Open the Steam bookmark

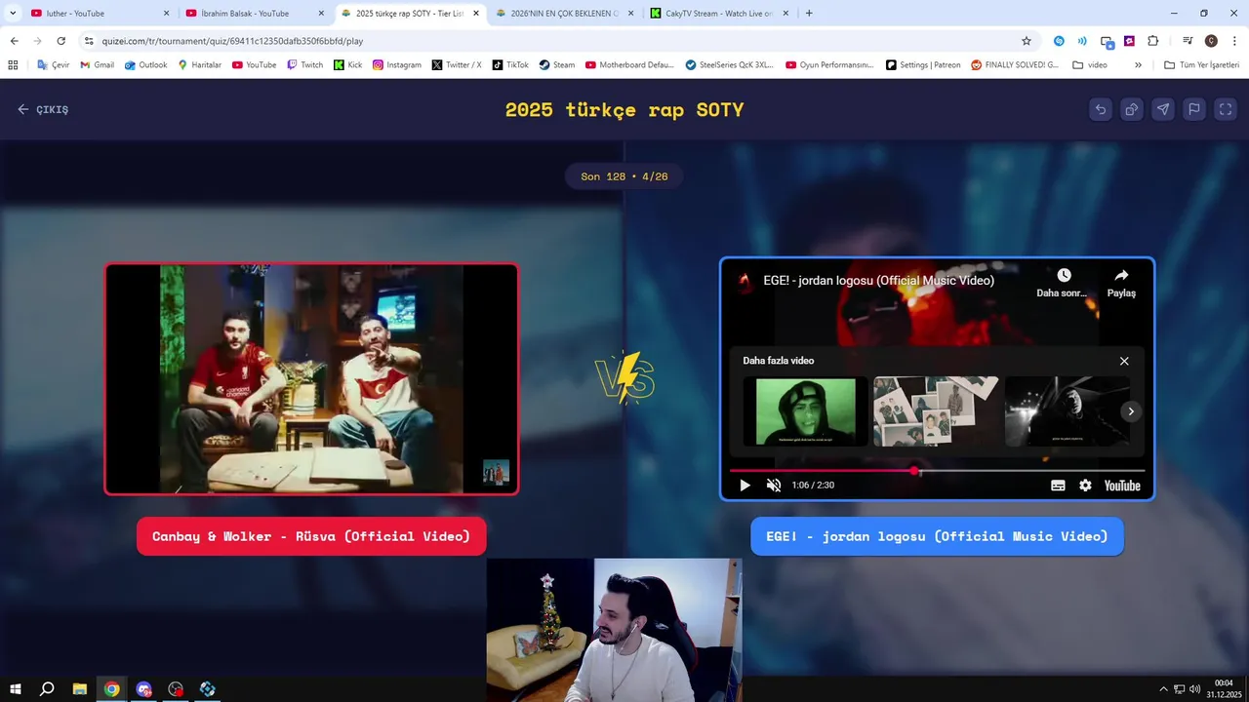click(557, 64)
